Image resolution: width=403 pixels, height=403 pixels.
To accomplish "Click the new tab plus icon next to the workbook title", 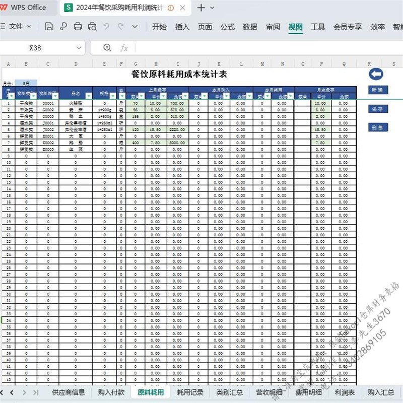I will click(200, 9).
